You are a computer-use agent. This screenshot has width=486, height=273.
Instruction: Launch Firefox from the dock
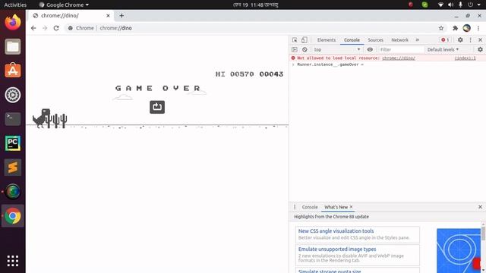coord(13,22)
